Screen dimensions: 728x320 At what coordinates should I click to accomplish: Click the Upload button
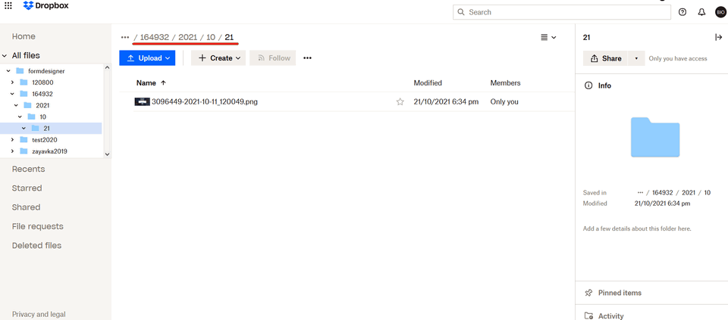click(147, 57)
